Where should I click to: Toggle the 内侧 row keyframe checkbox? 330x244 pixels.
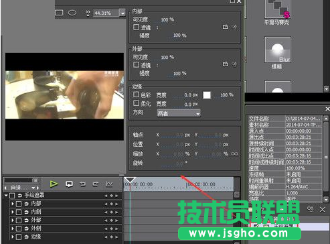pos(19,212)
